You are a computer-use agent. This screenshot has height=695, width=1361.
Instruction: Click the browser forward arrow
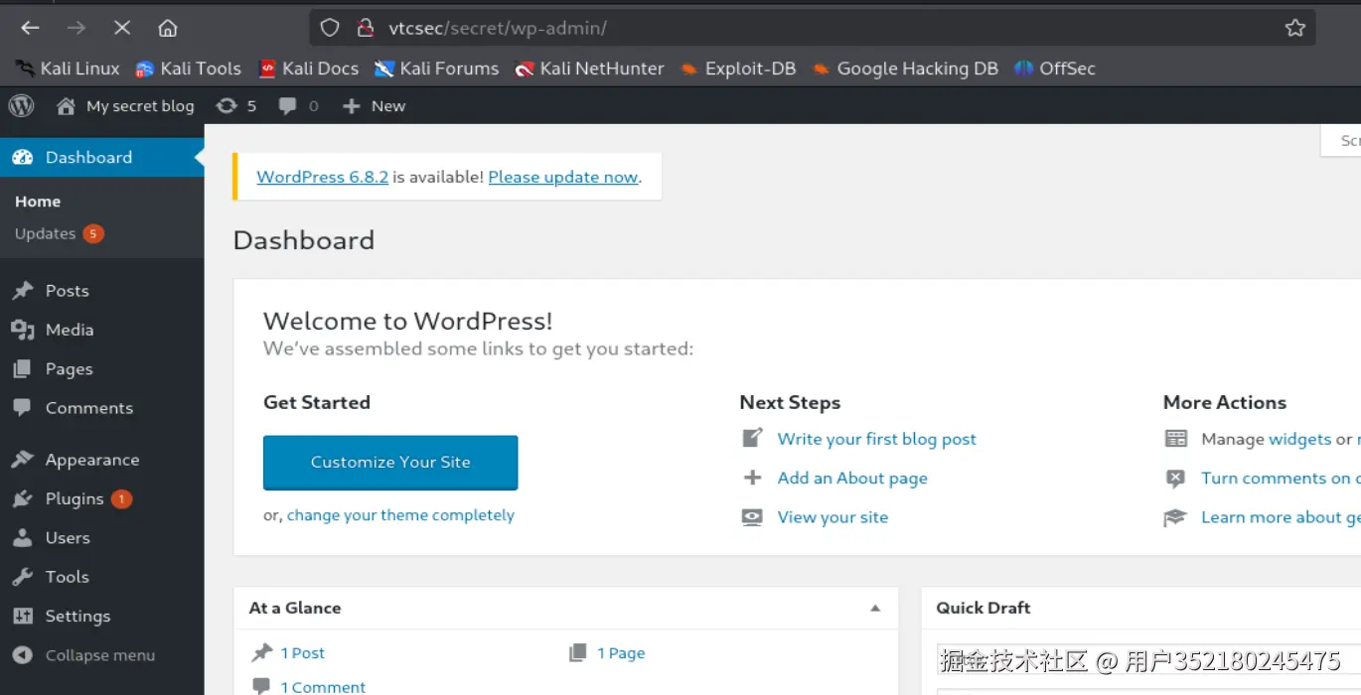[x=76, y=28]
